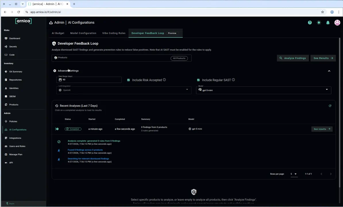Open Chrome profile icon

(332, 12)
